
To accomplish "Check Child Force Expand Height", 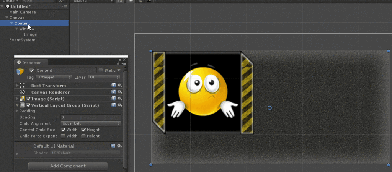I will click(83, 136).
